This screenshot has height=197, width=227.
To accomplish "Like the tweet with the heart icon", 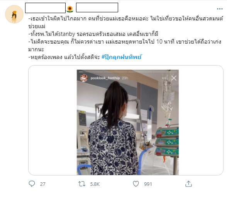I will (136, 184).
